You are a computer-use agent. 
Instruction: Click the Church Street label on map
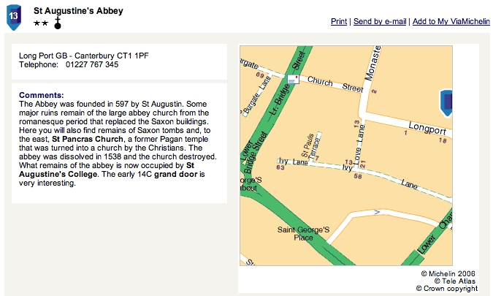[x=335, y=83]
